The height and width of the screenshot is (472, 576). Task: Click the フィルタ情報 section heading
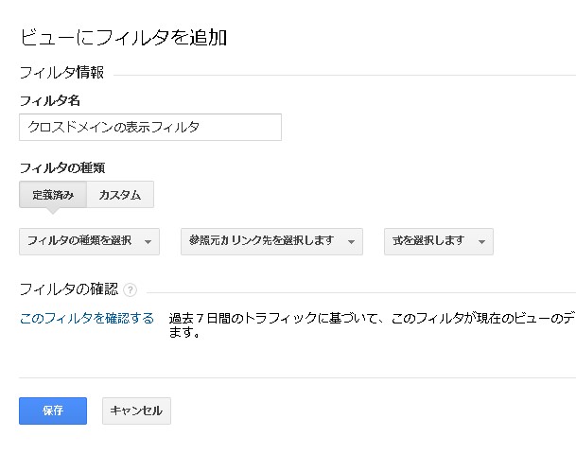(x=61, y=73)
